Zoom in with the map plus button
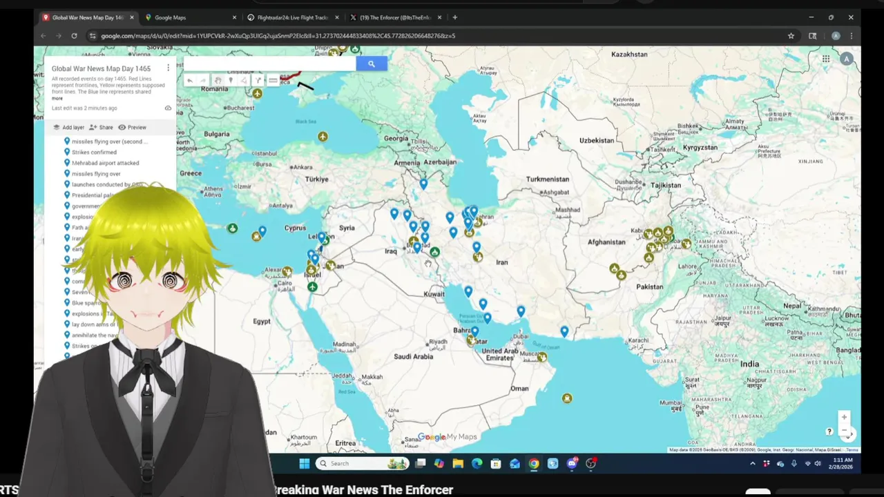Screen dimensions: 884x497 (844, 417)
